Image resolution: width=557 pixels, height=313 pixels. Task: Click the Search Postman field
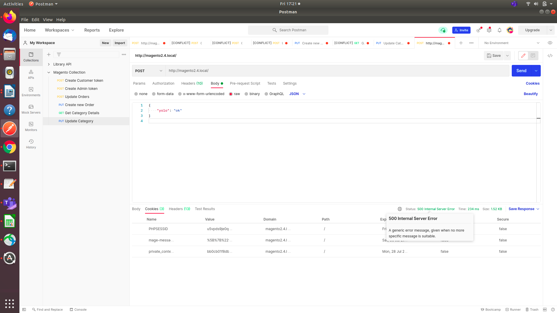point(288,30)
